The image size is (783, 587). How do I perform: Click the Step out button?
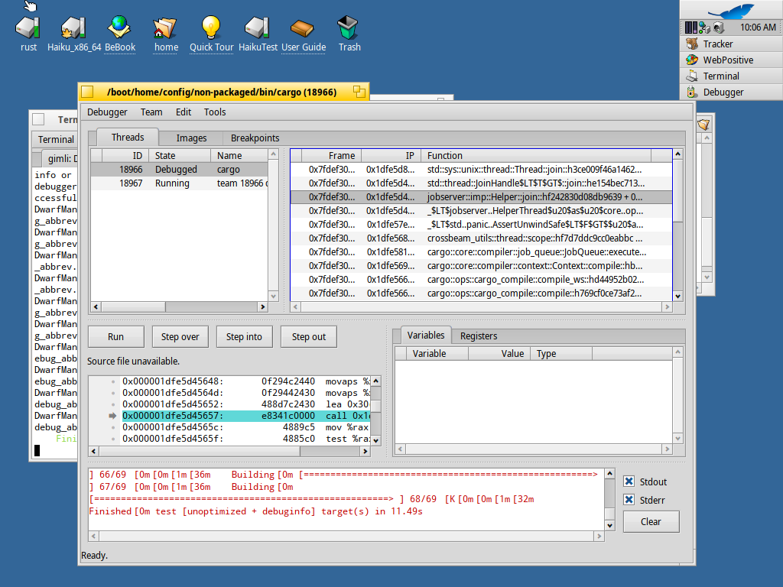pos(309,337)
